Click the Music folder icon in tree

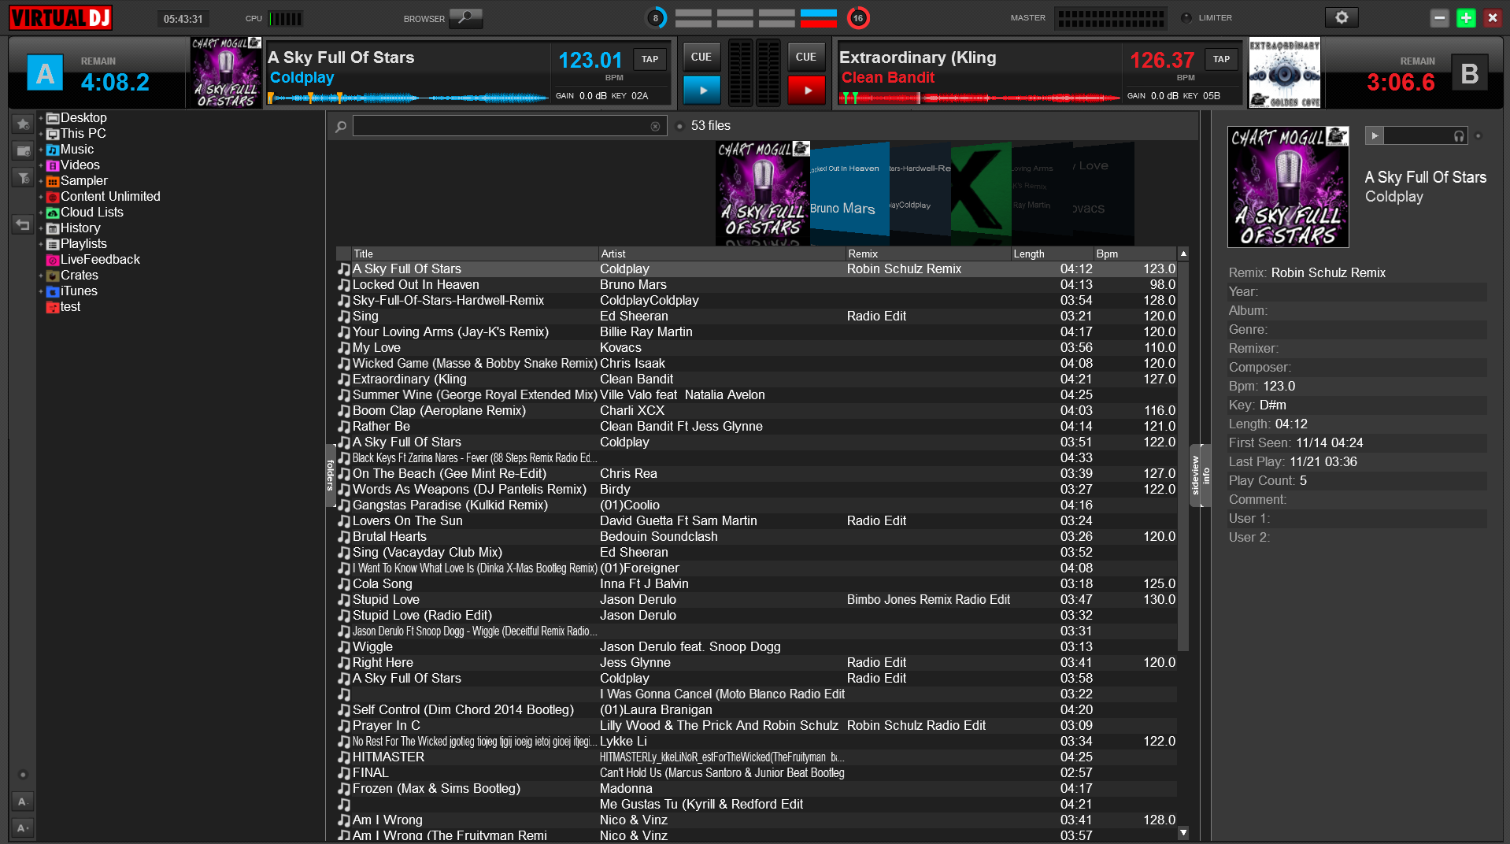coord(53,150)
